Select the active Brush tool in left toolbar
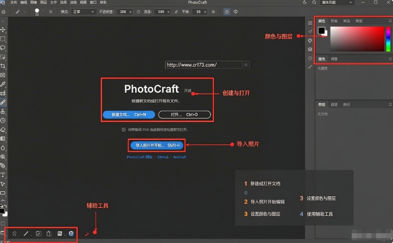Image resolution: width=393 pixels, height=243 pixels. point(3,102)
